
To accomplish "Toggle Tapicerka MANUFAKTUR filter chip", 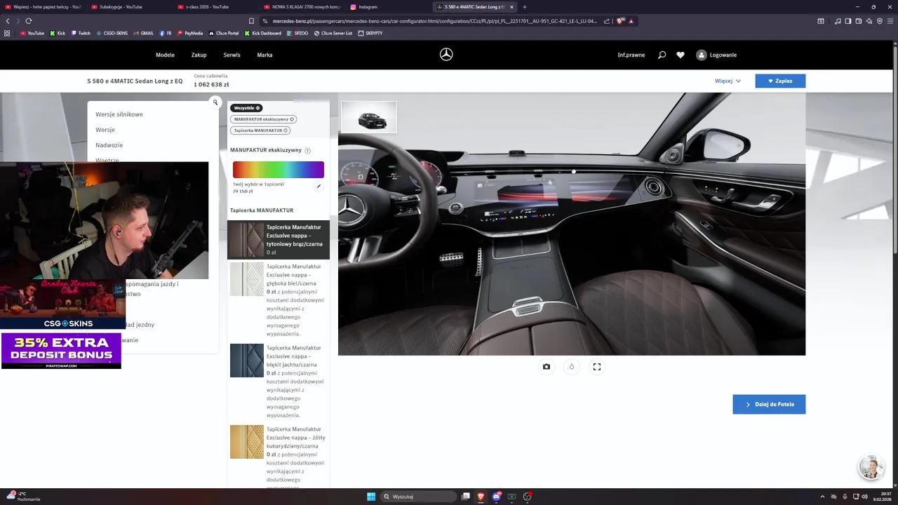I will tap(260, 130).
